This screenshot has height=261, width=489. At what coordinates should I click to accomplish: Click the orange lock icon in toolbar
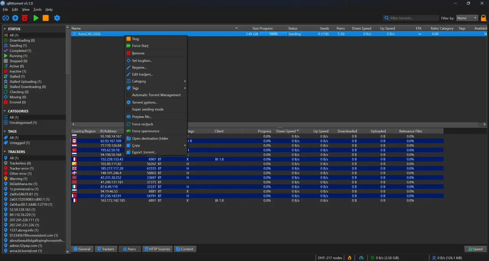point(484,18)
